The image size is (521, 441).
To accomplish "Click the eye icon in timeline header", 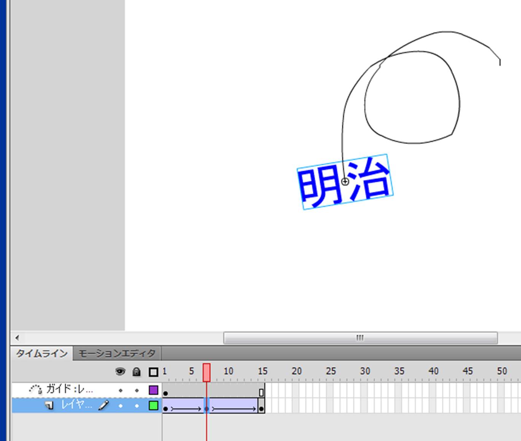I will pos(120,371).
